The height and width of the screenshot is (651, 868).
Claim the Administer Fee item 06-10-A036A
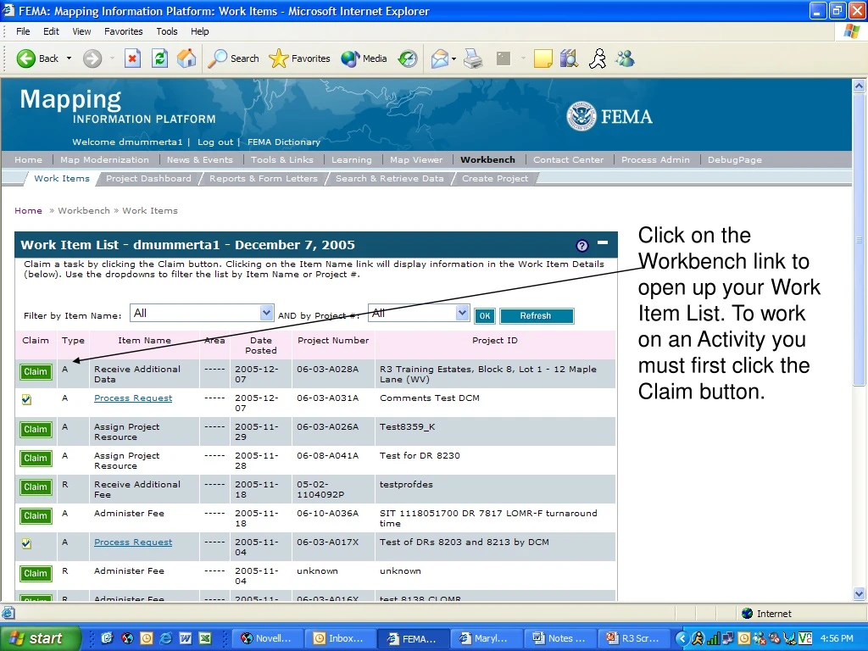pyautogui.click(x=36, y=516)
